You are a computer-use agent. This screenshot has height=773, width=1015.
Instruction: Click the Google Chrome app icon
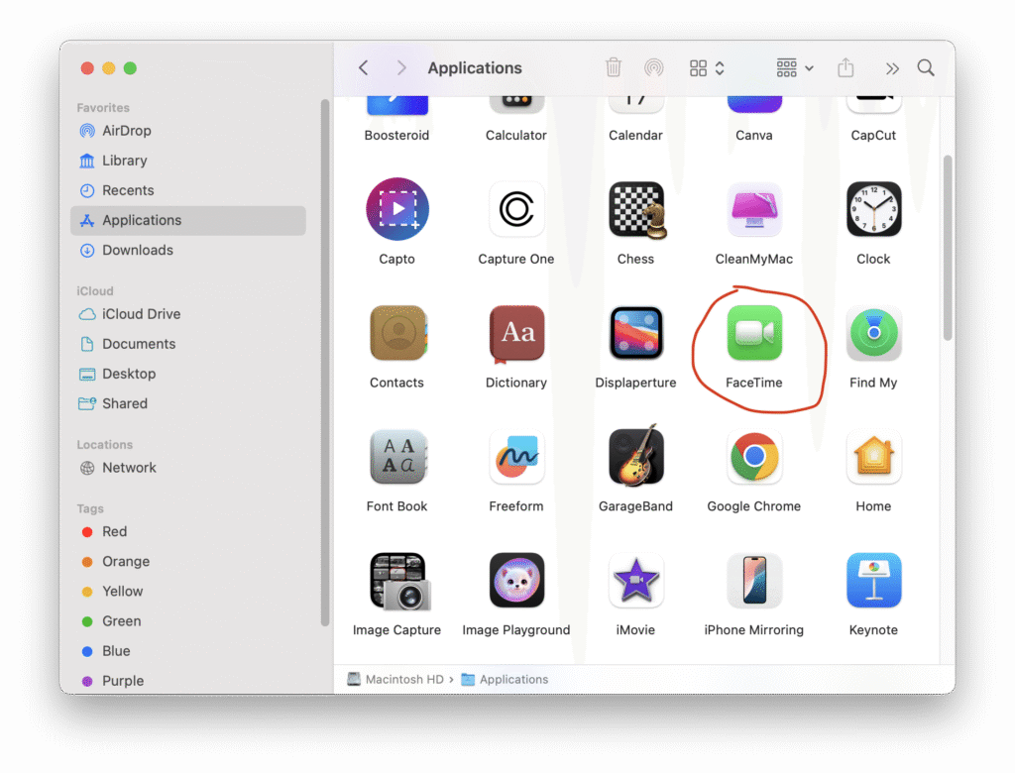(x=754, y=457)
